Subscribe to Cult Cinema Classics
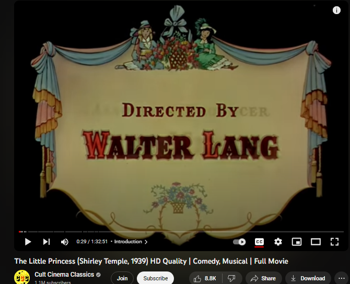The height and width of the screenshot is (284, 350). pyautogui.click(x=155, y=278)
